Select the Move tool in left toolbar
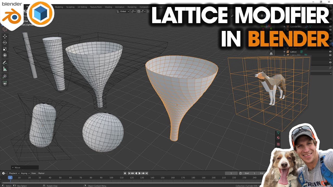333x187 pixels. pos(5,36)
